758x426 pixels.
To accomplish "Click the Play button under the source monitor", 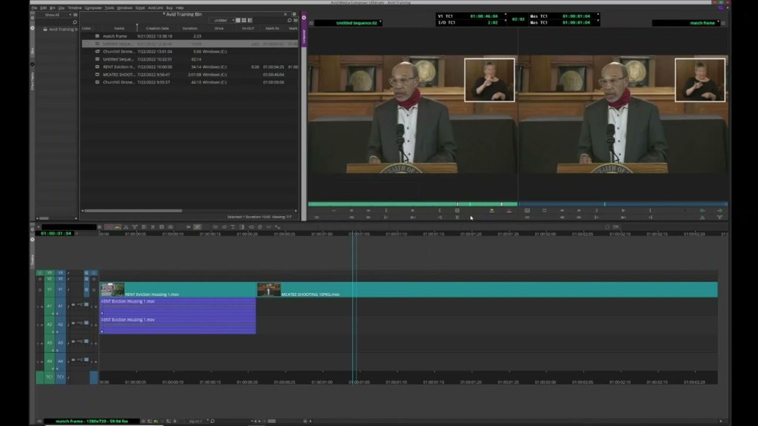I will [x=412, y=211].
